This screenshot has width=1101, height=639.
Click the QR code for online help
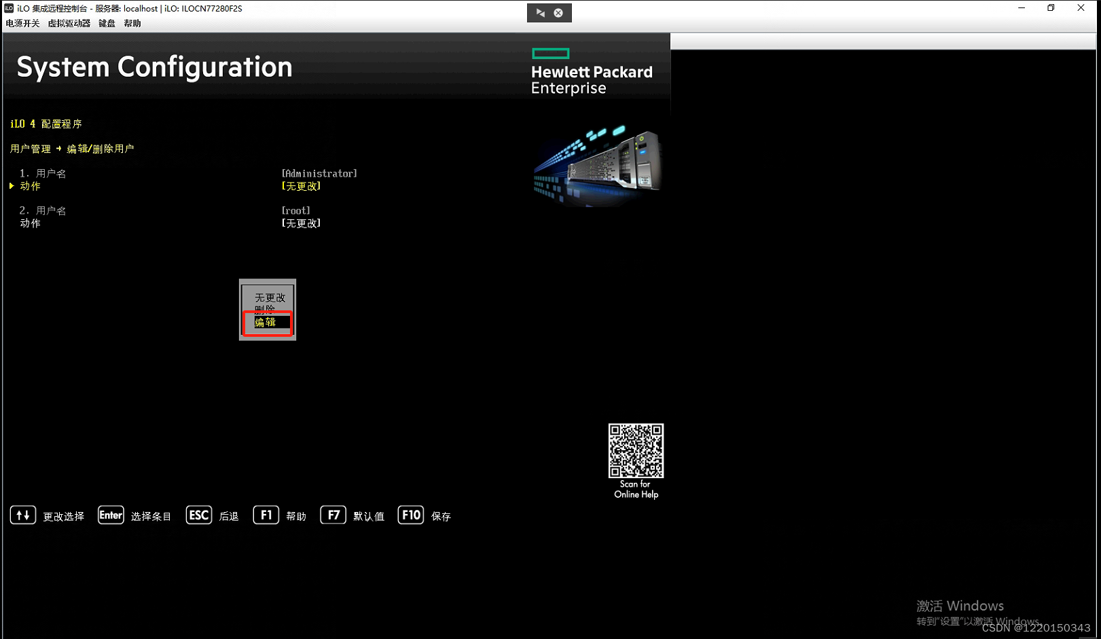pyautogui.click(x=636, y=451)
